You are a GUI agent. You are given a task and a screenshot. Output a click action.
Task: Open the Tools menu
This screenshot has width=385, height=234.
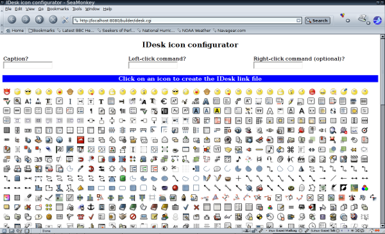coord(77,9)
